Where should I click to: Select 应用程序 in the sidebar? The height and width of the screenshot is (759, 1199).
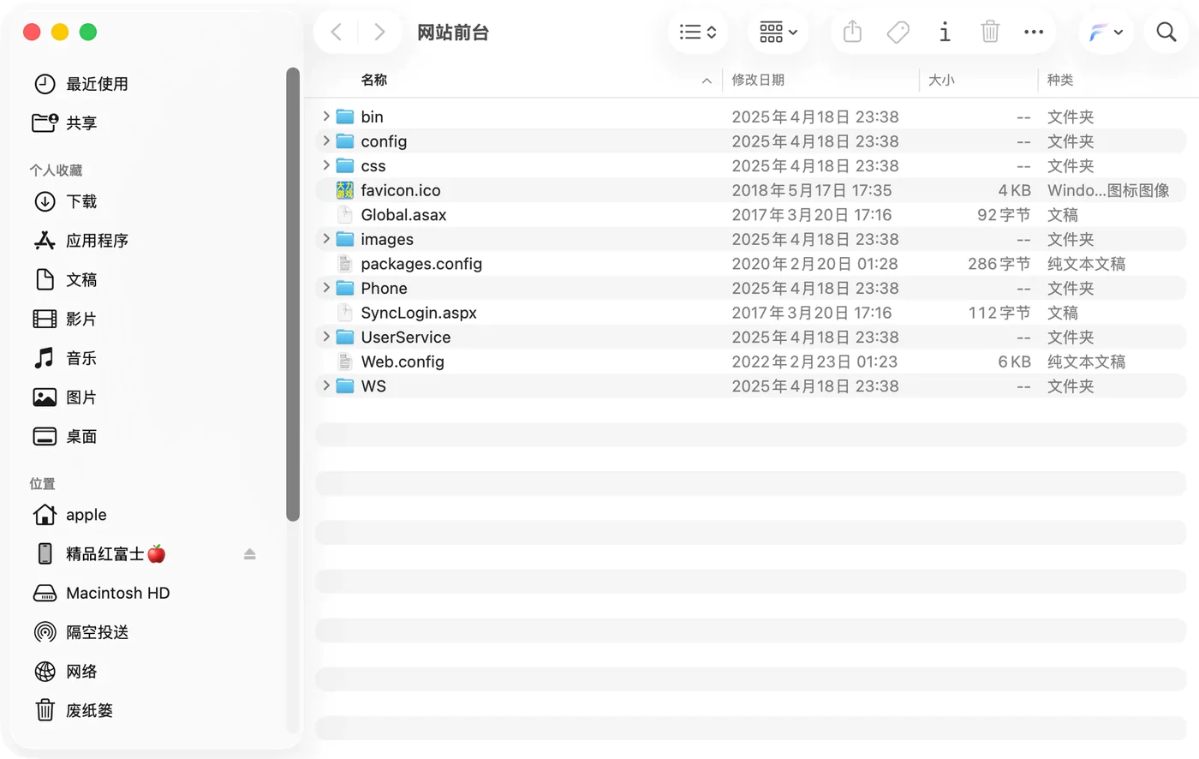tap(81, 241)
